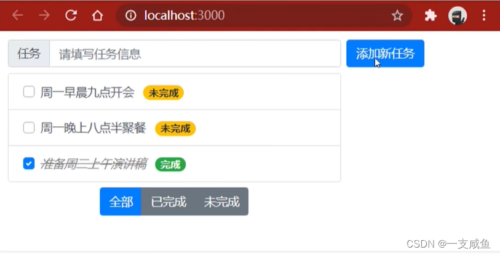This screenshot has width=500, height=255.
Task: Select the 全部 filter tab
Action: 121,201
